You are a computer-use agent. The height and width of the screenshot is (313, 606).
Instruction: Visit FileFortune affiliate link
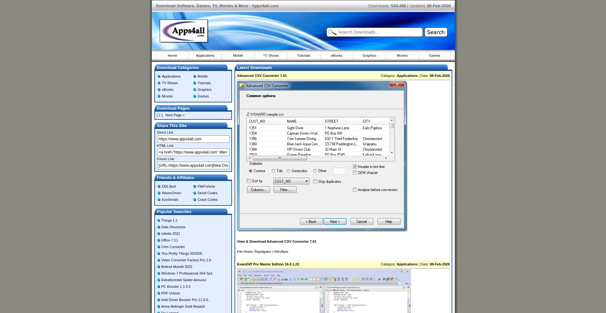pyautogui.click(x=206, y=186)
